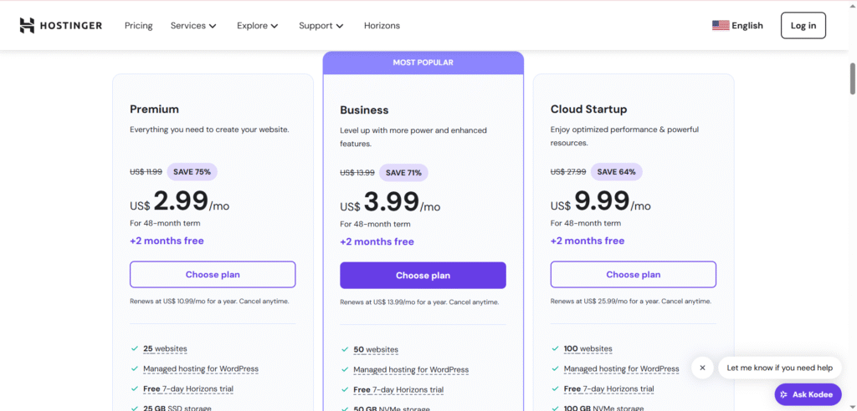The width and height of the screenshot is (857, 411).
Task: Click checkmark beside 50 websites
Action: pos(345,349)
